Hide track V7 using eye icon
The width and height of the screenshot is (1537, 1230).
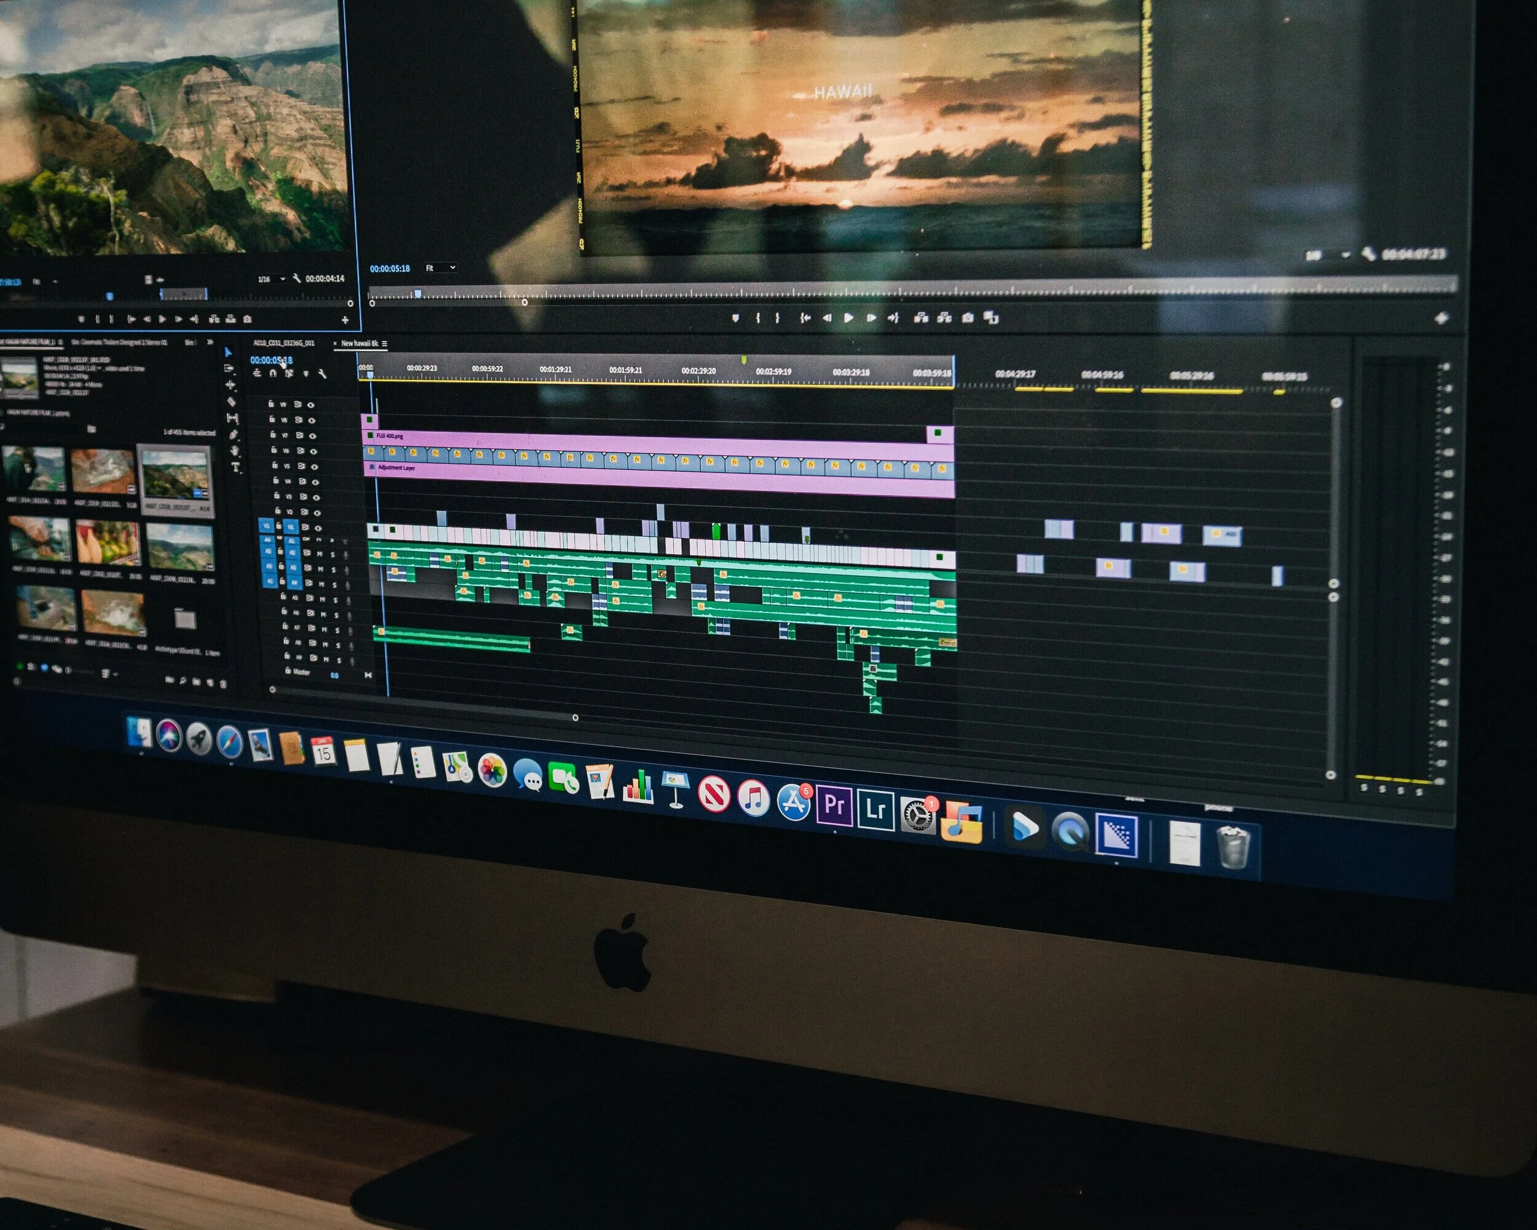coord(313,435)
